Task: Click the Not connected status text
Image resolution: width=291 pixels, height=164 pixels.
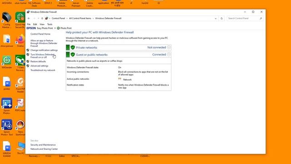Action: click(156, 47)
